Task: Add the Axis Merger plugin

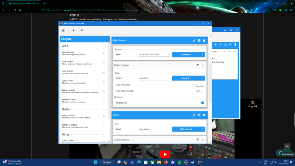Action: [104, 63]
